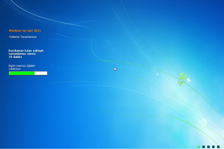The width and height of the screenshot is (224, 149).
Task: Click 'Başlat menüsü öğeleri yükleniyor' text
Action: coord(22,67)
